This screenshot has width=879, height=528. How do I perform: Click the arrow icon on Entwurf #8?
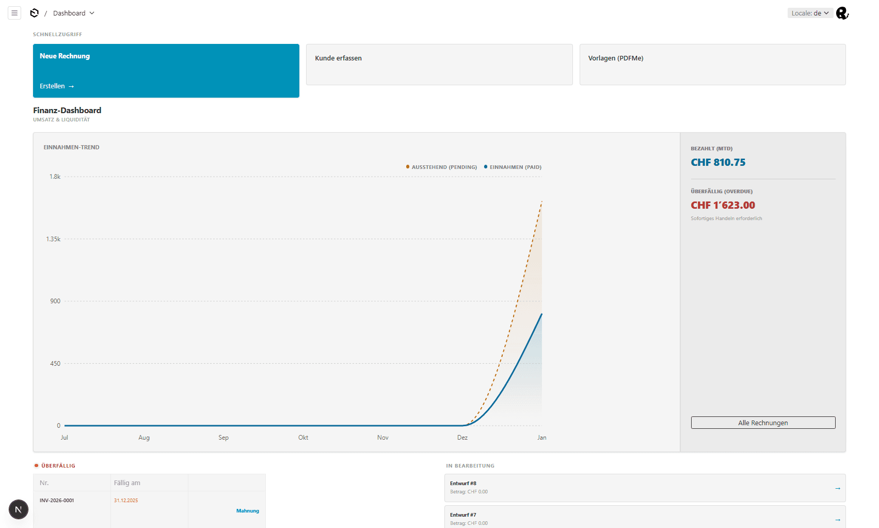point(837,488)
